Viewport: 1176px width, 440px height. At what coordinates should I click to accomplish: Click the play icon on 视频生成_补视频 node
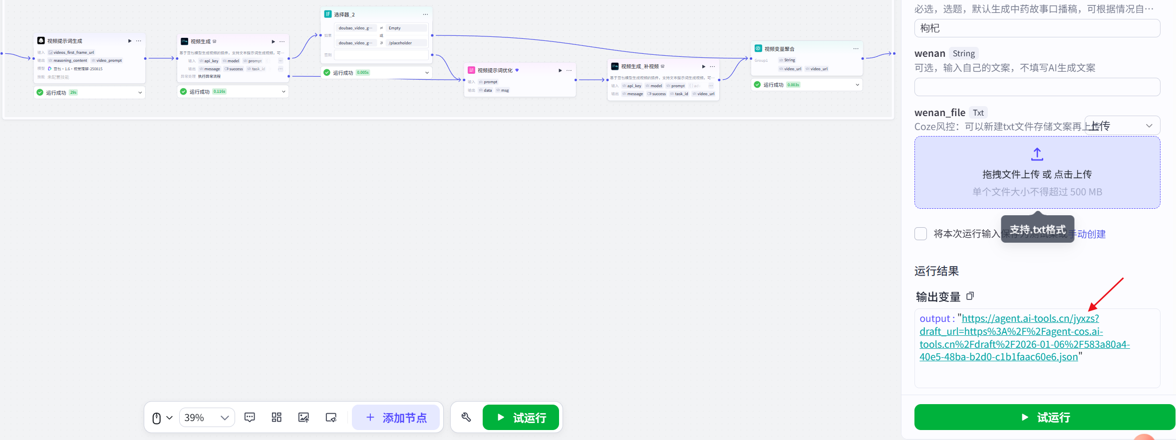click(x=704, y=66)
